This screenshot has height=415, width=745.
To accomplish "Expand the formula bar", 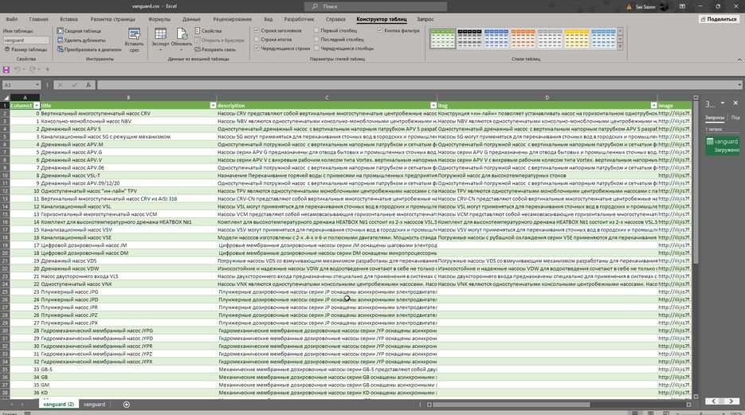I will click(x=739, y=85).
